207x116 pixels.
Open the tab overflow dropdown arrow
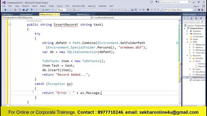tap(180, 15)
